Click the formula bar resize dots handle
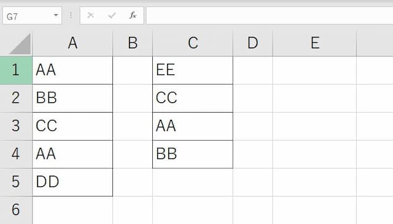 (x=71, y=15)
